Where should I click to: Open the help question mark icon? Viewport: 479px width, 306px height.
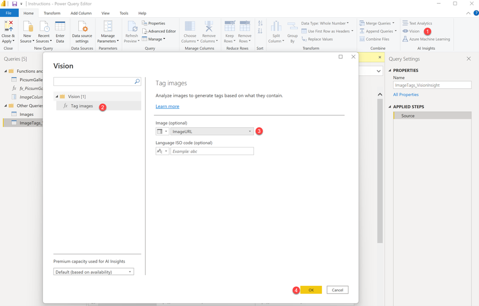476,13
